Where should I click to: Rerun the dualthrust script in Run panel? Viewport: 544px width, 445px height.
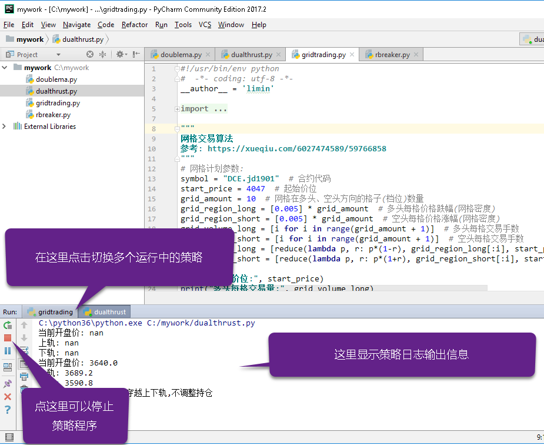tap(8, 326)
